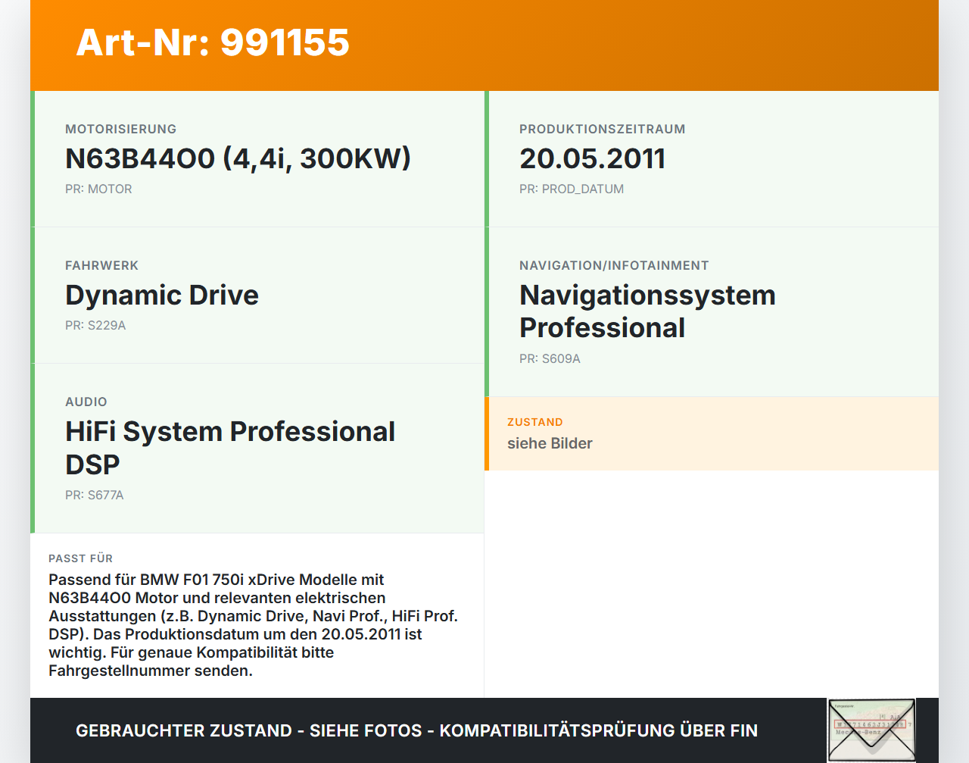Click the PR: S229A code
This screenshot has width=969, height=763.
[x=95, y=325]
